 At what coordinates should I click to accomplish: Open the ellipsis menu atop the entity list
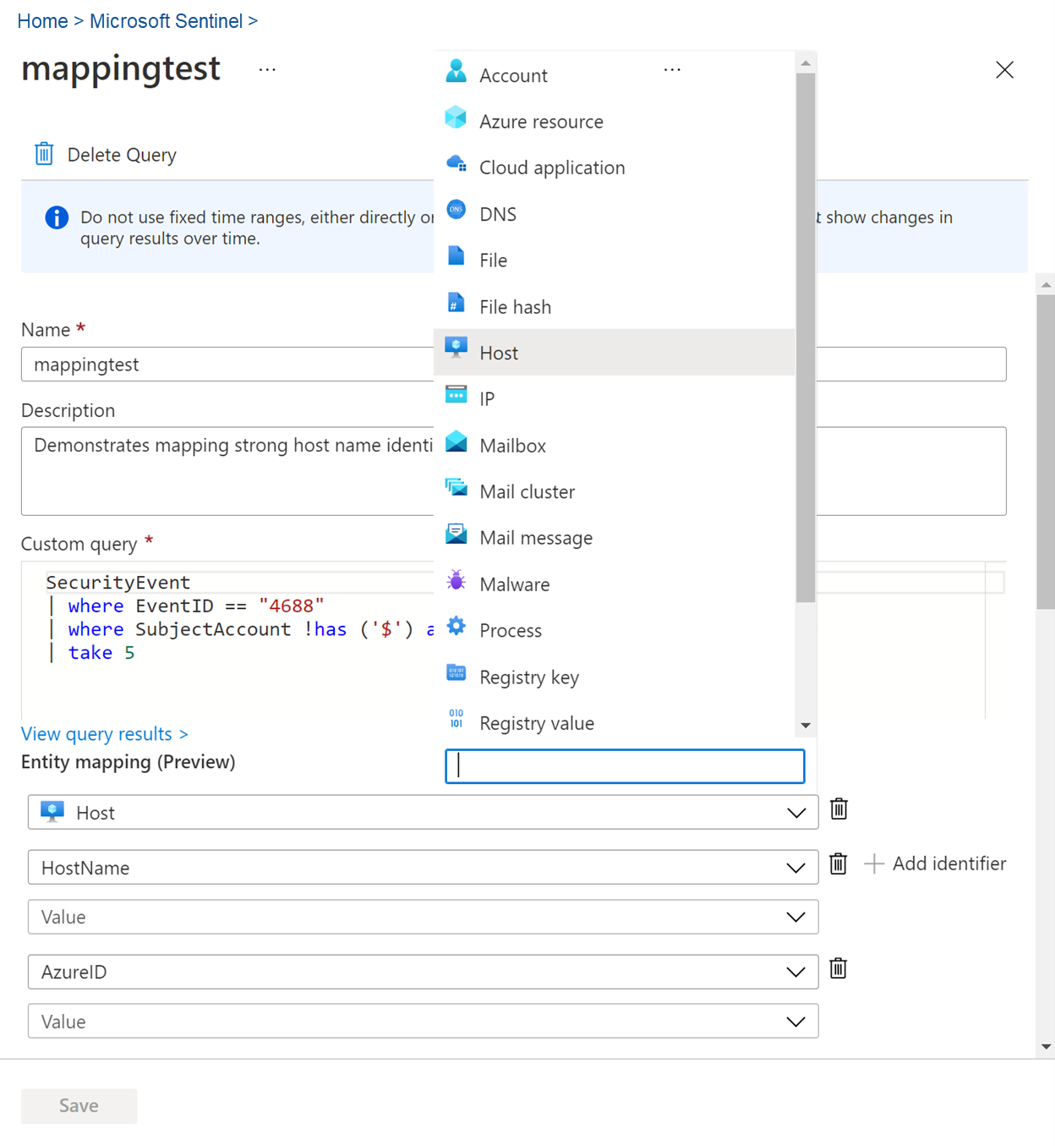coord(672,69)
